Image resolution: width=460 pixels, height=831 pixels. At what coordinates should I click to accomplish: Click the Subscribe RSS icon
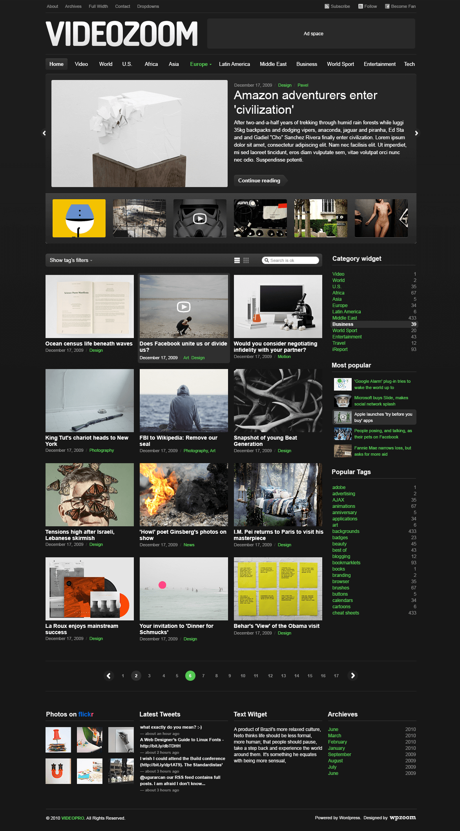point(327,6)
